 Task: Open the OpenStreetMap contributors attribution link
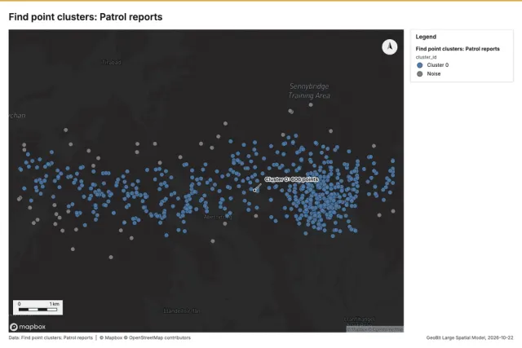[157, 337]
